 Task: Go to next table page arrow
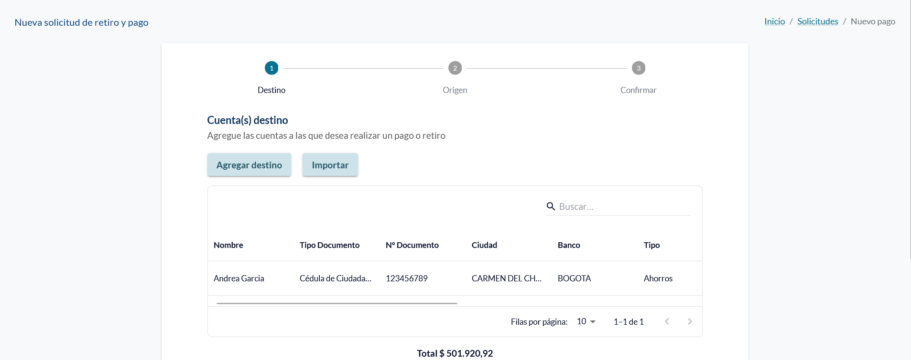[x=690, y=321]
